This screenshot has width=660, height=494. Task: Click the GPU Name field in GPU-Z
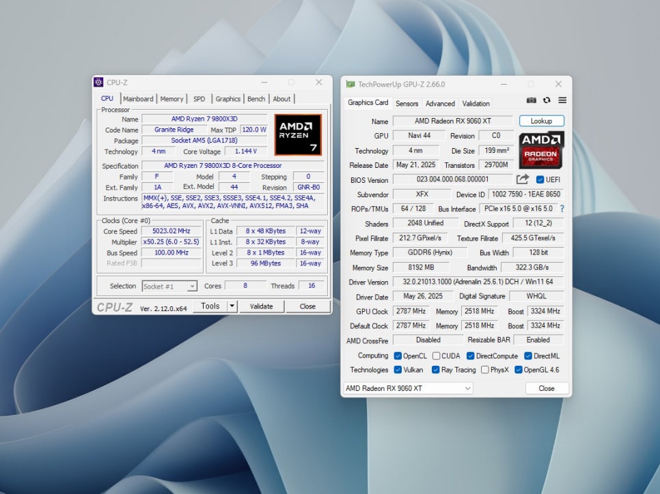coord(453,121)
